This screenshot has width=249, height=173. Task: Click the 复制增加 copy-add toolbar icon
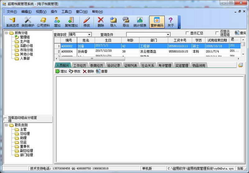71,22
